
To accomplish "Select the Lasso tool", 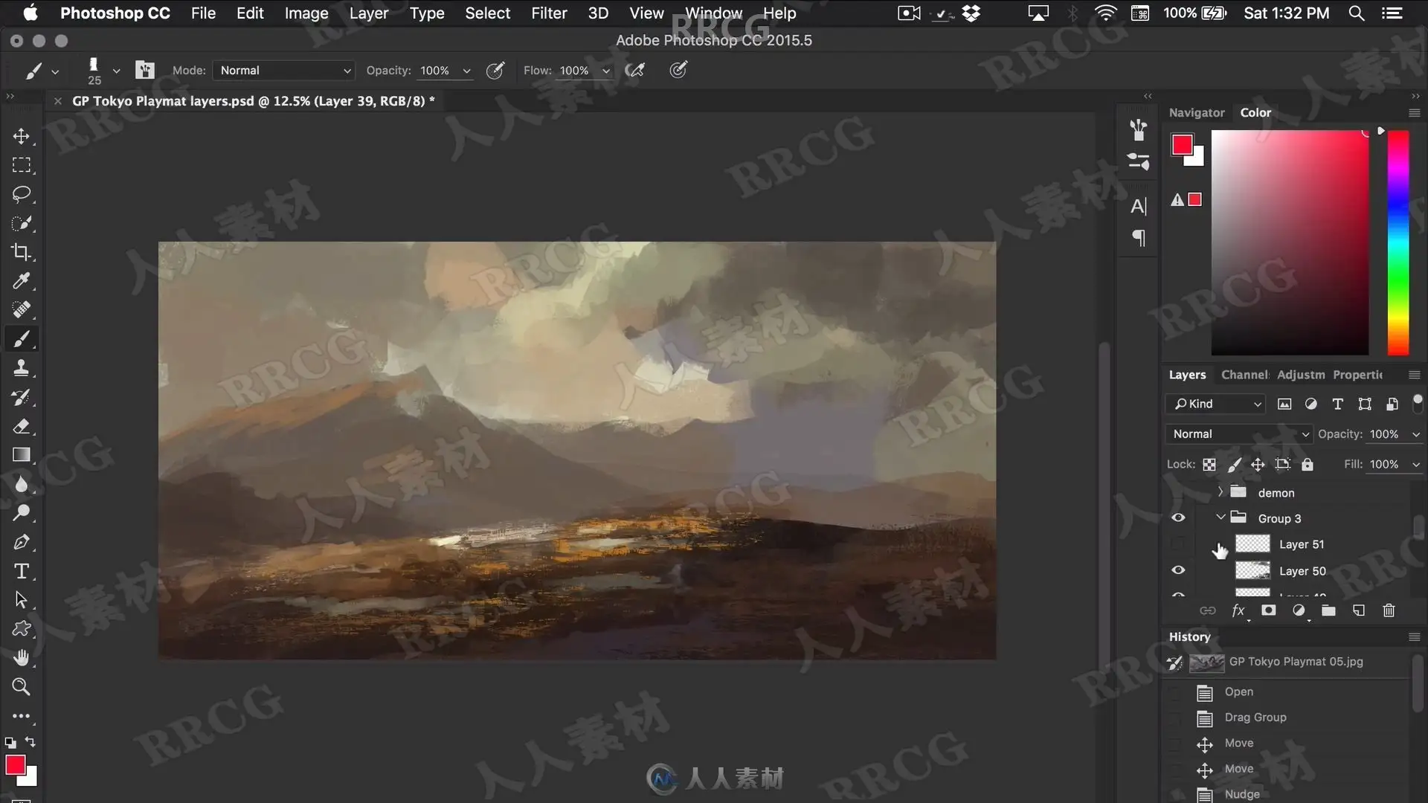I will pos(21,194).
